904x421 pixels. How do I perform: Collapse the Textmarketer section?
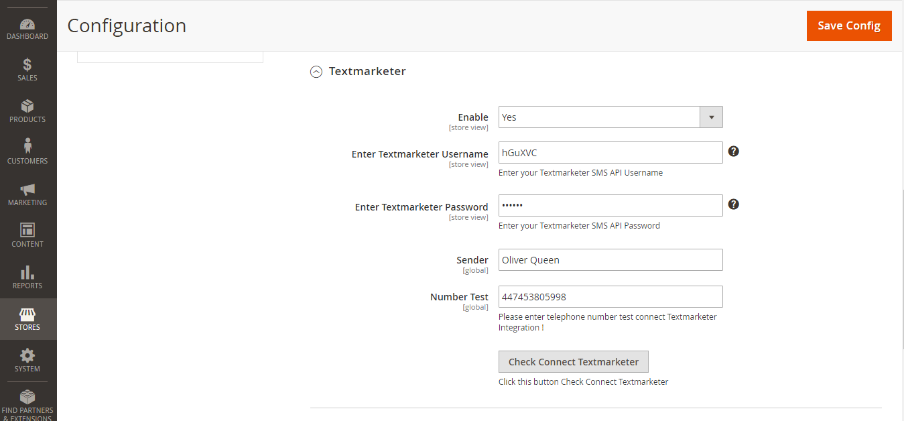coord(316,72)
